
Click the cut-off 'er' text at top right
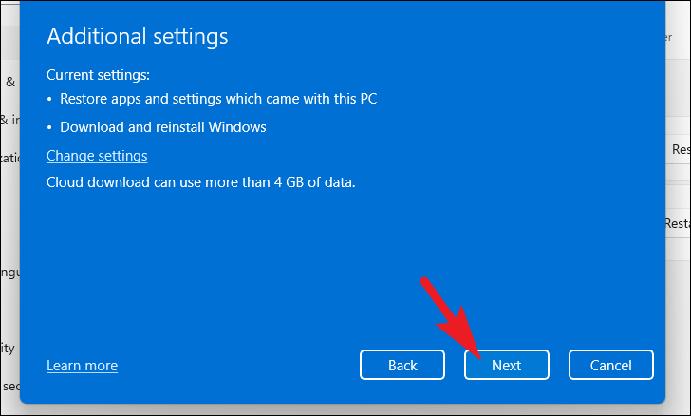pos(668,37)
